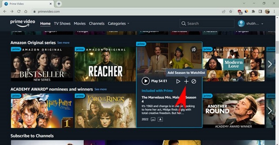This screenshot has width=279, height=145.
Task: Open the Chrome profile avatar
Action: 267,12
